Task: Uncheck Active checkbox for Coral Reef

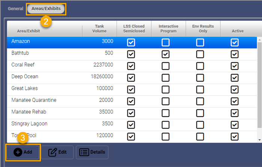Action: (235, 66)
